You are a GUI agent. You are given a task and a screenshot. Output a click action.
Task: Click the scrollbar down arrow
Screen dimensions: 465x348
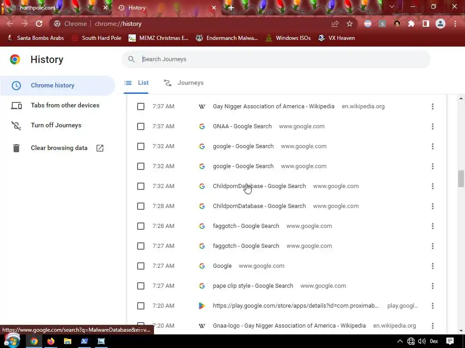(x=461, y=331)
